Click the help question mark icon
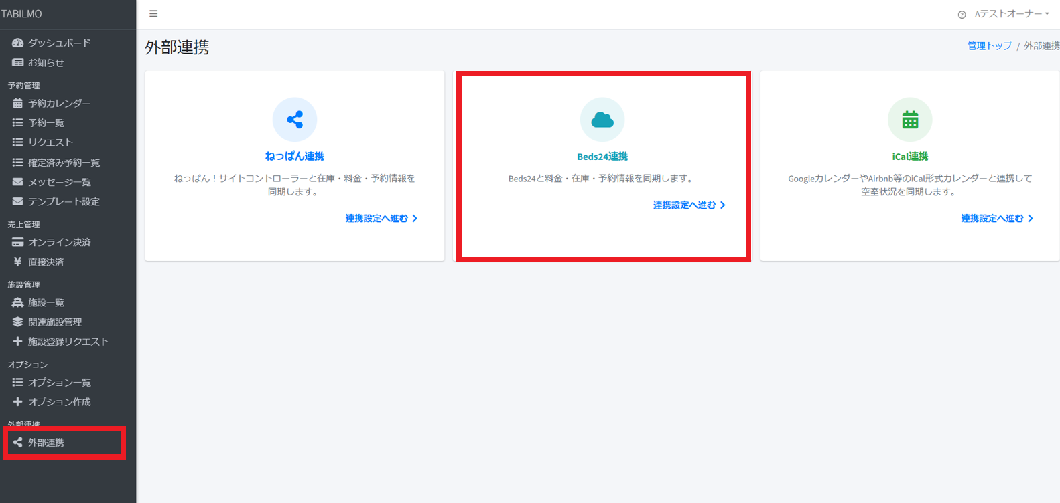Image resolution: width=1060 pixels, height=503 pixels. (962, 15)
